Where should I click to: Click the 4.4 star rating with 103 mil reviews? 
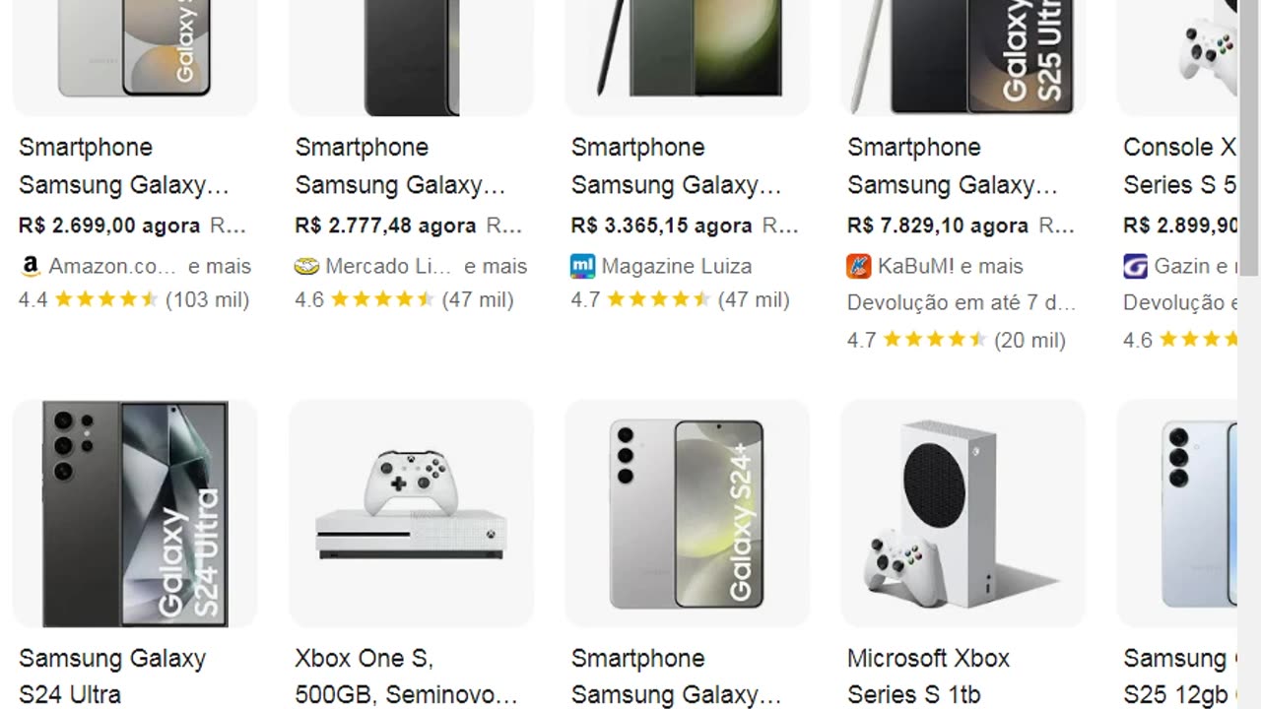(134, 300)
